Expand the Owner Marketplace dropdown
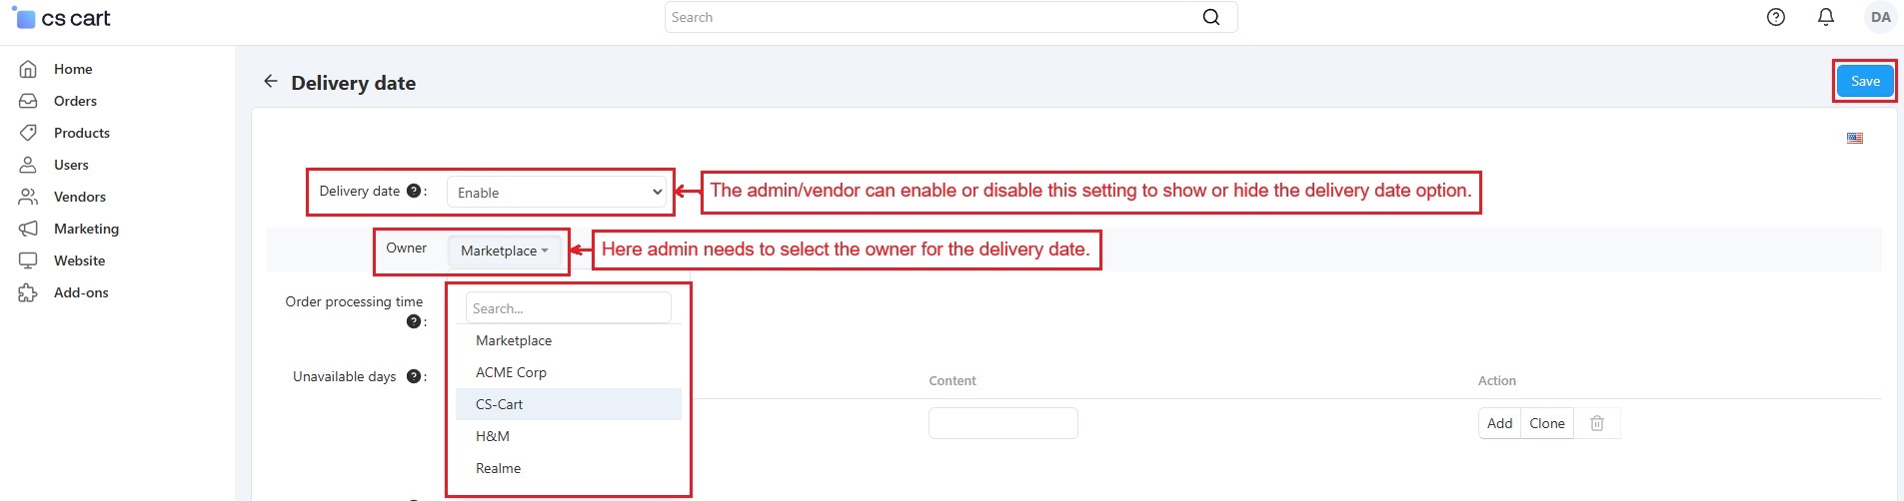The height and width of the screenshot is (501, 1904). (x=505, y=250)
